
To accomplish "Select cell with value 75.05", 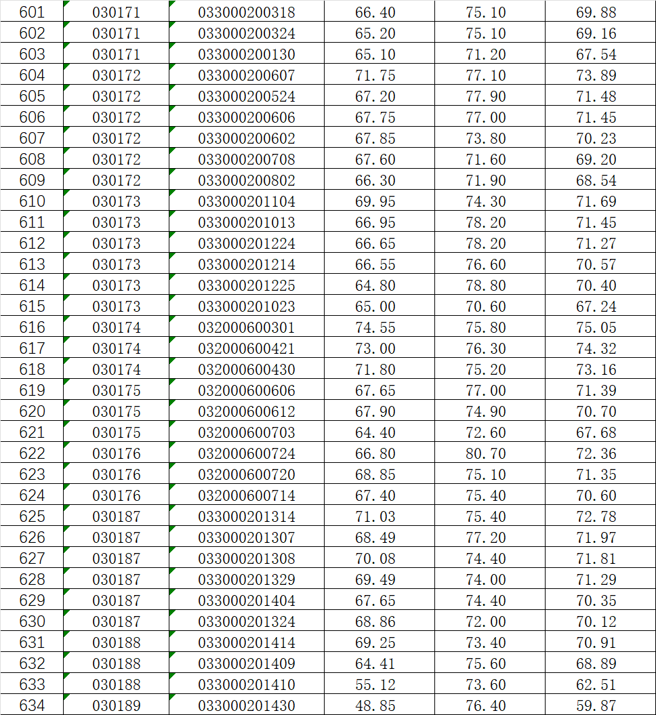I will point(596,327).
